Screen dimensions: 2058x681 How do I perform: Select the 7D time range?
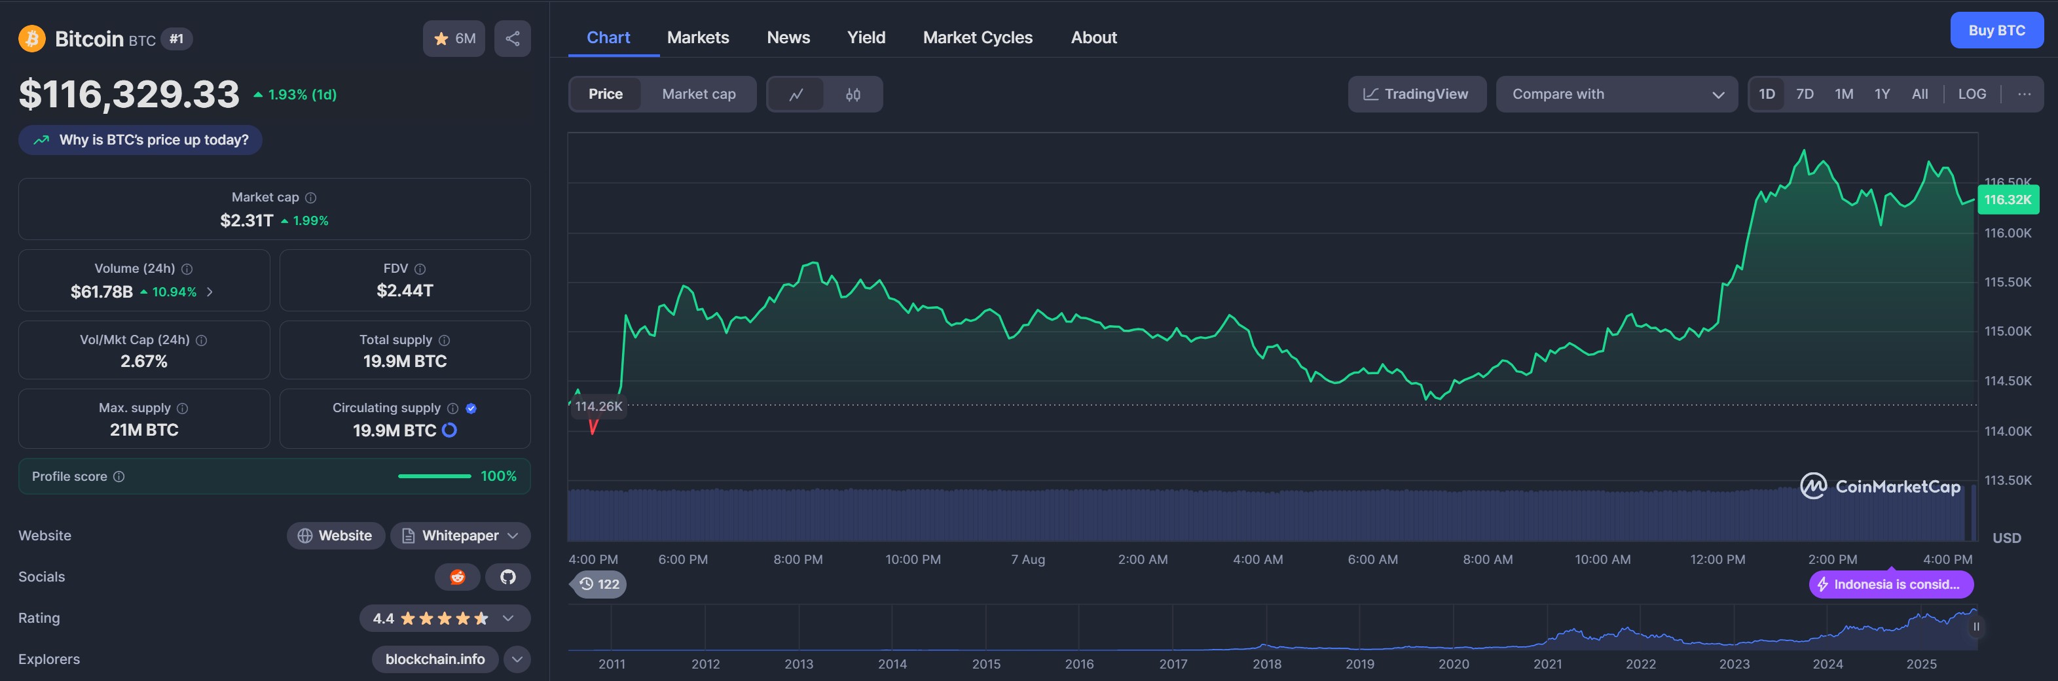1805,94
